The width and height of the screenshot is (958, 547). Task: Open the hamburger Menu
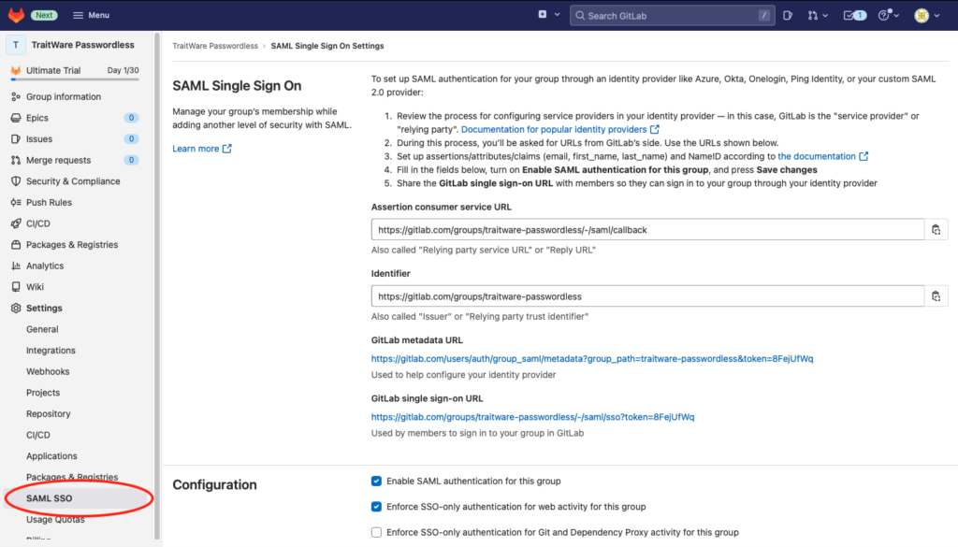pos(91,15)
